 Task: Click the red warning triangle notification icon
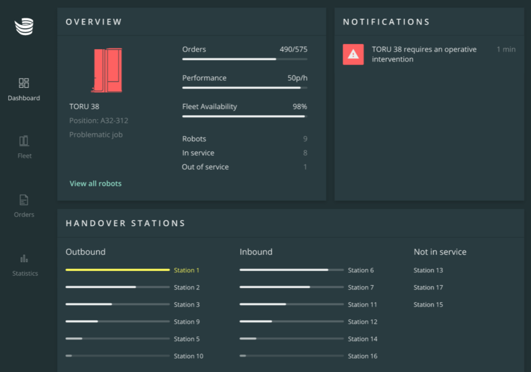pyautogui.click(x=353, y=54)
